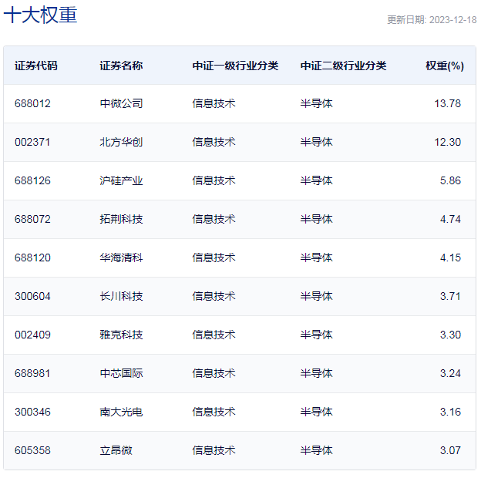481x478 pixels.
Task: Open the 雅克科技 entry
Action: tap(121, 335)
